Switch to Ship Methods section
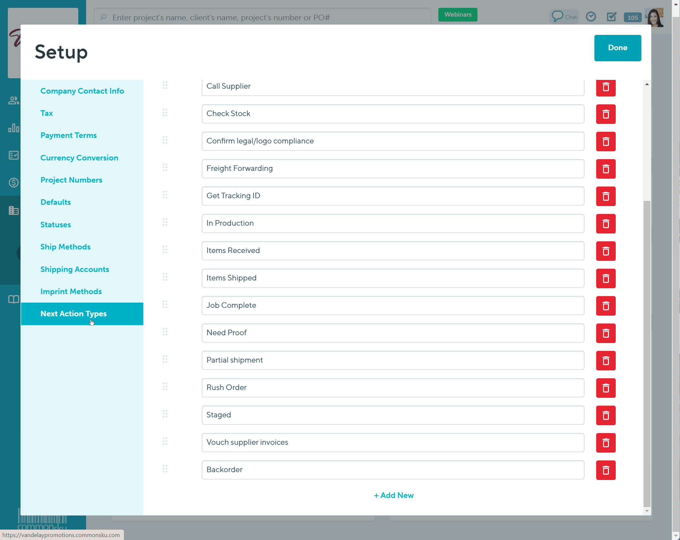Viewport: 680px width, 540px height. [x=65, y=247]
